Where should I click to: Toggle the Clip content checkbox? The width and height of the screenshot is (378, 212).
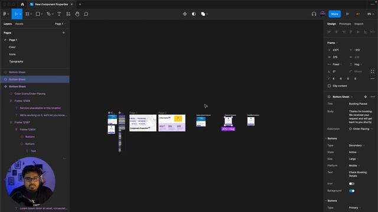330,86
